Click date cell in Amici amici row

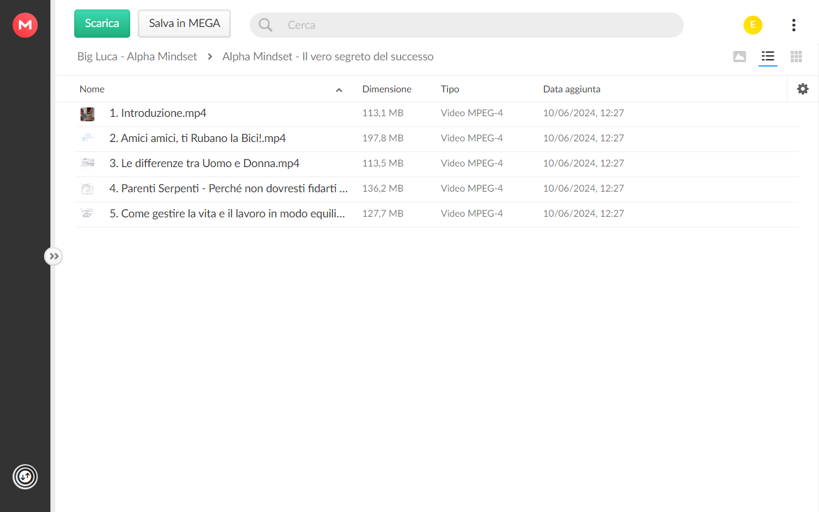tap(584, 138)
